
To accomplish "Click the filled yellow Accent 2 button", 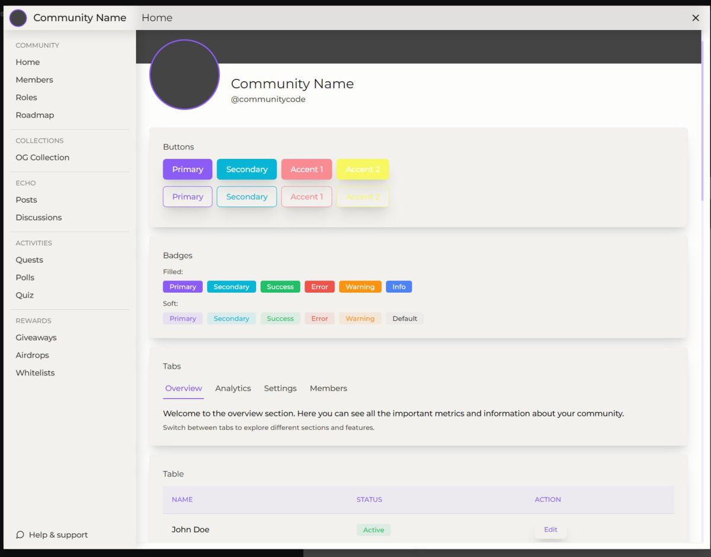I will pos(363,169).
